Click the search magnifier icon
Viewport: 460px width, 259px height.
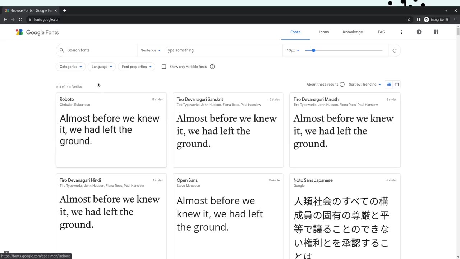click(x=61, y=50)
